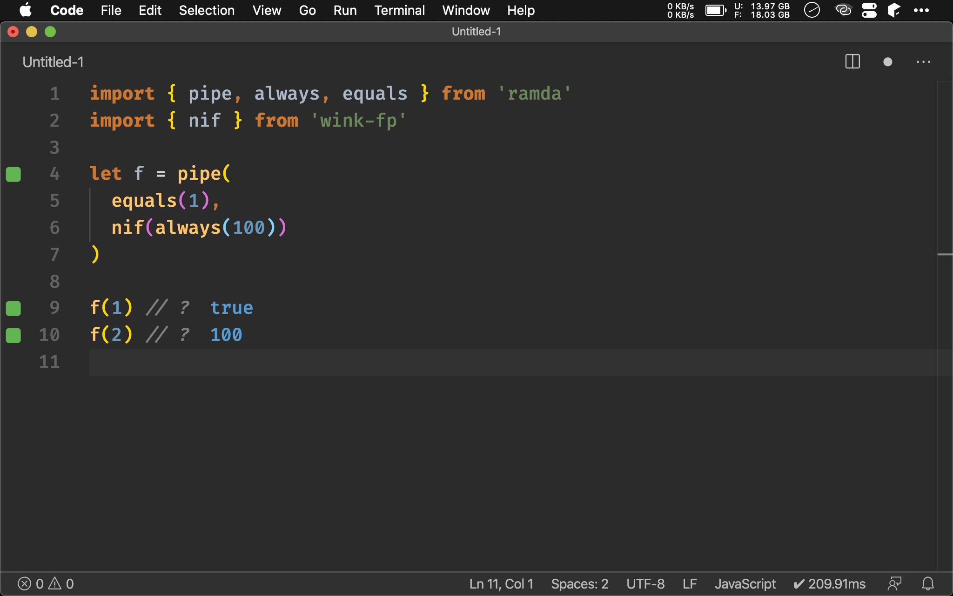This screenshot has width=953, height=596.
Task: Click the green gutter marker on line 4
Action: point(13,174)
